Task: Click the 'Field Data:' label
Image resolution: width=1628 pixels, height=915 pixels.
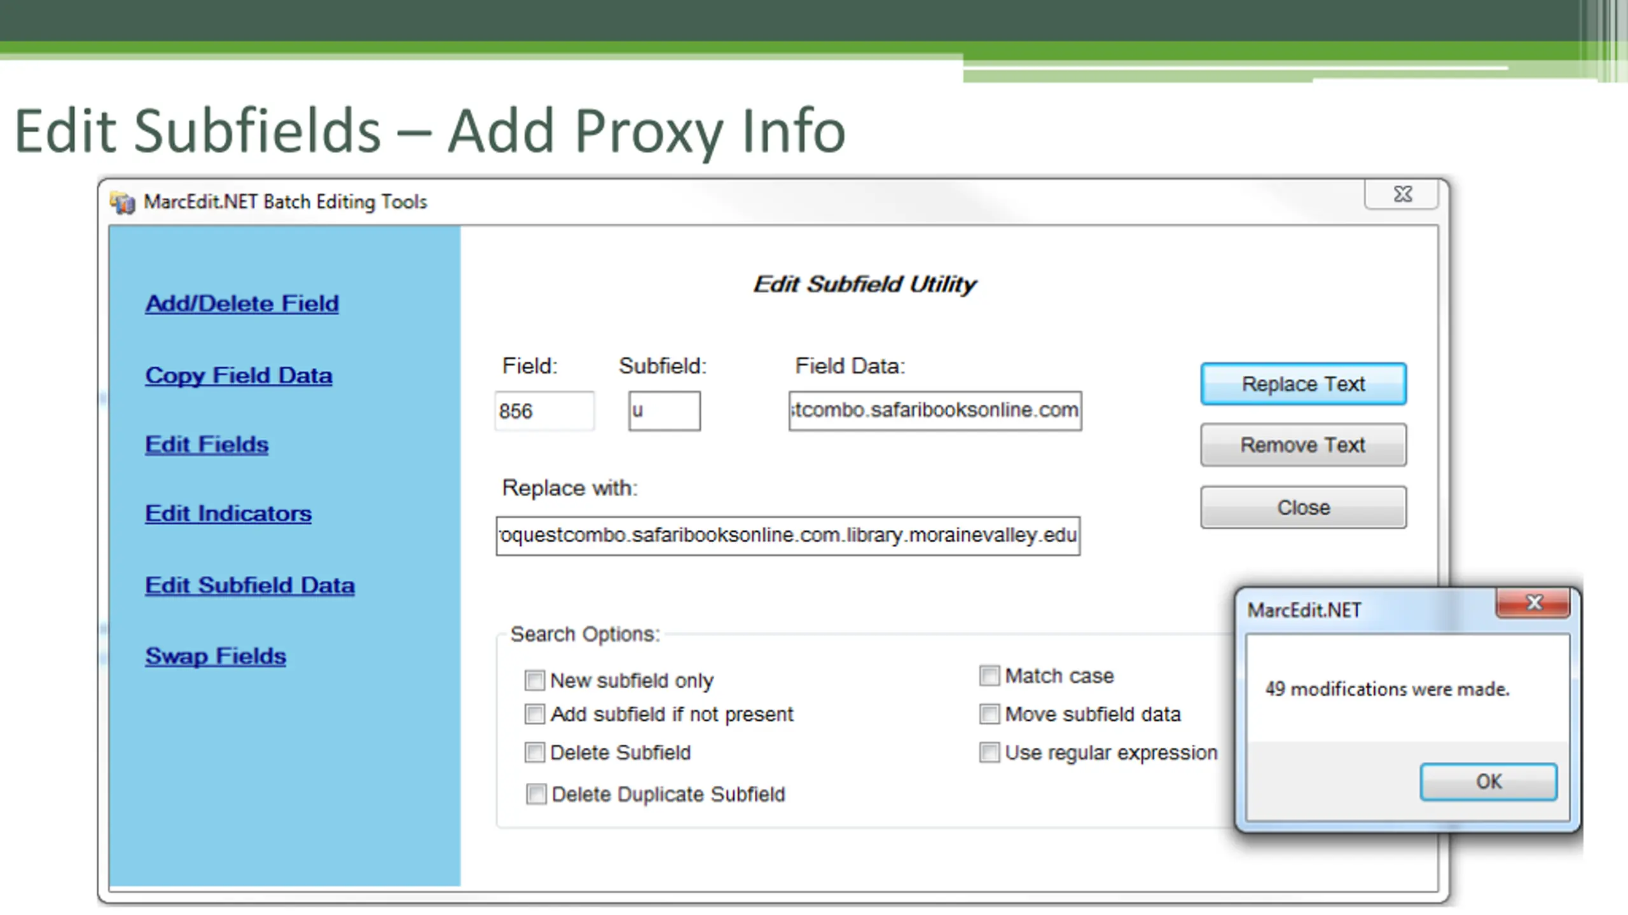Action: [850, 366]
